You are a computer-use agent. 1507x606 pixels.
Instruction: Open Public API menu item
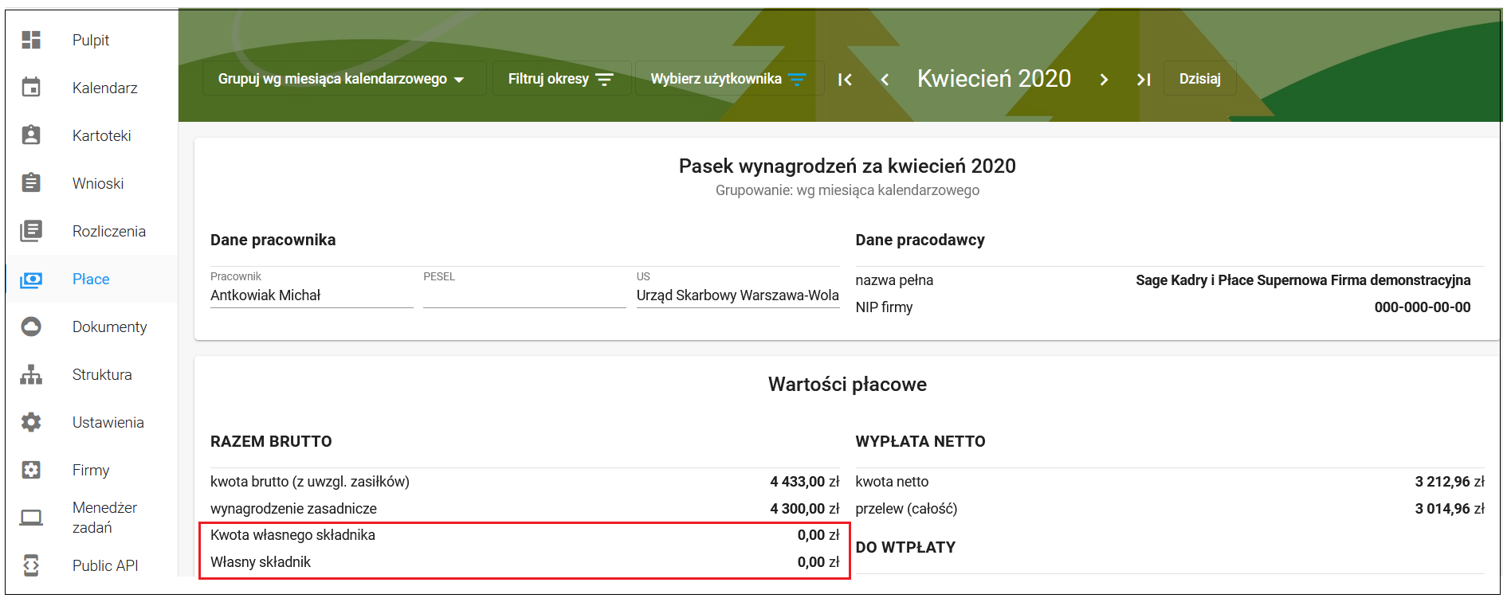91,565
